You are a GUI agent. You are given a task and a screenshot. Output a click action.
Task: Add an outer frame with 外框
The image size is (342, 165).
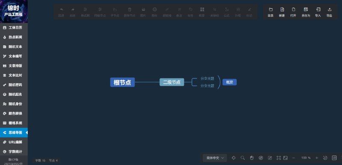pos(238,12)
